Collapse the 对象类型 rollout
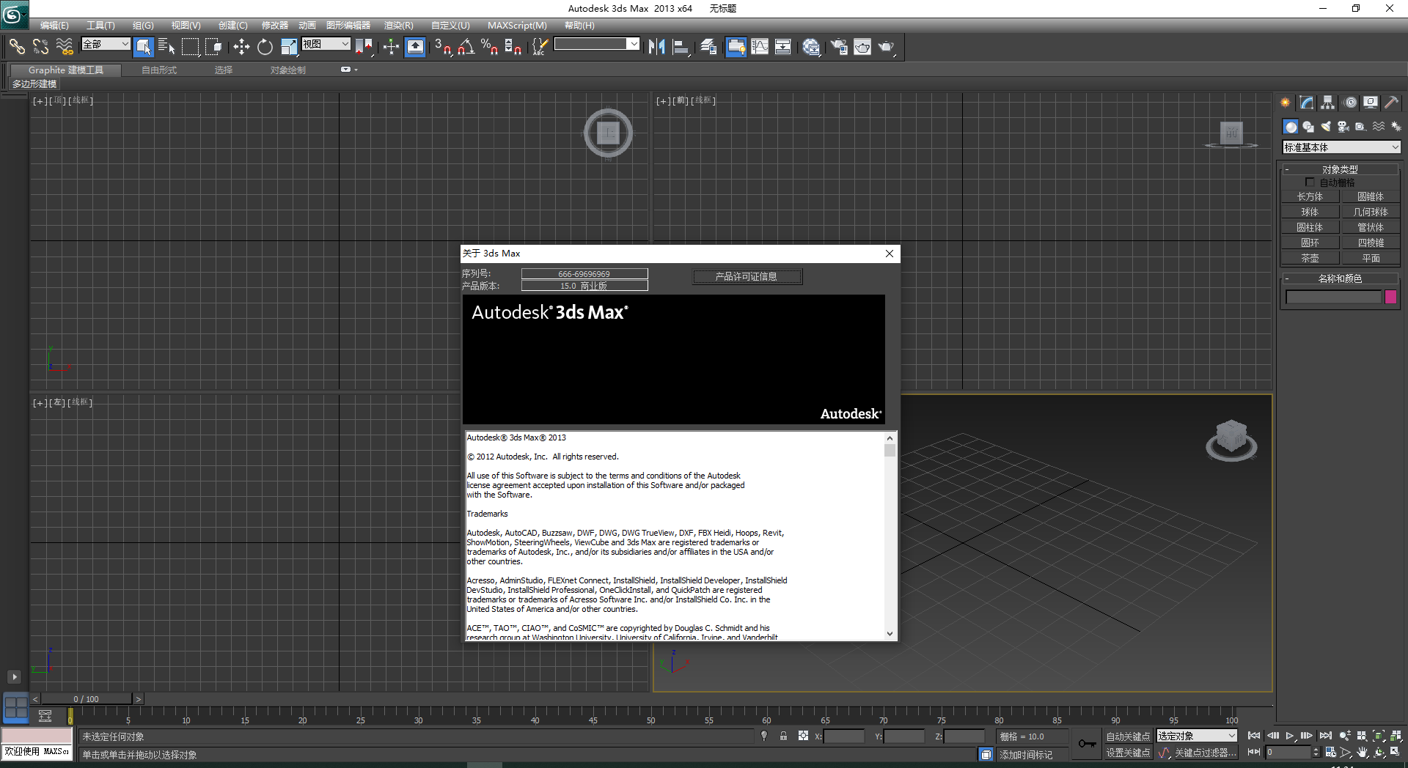Viewport: 1408px width, 768px height. pyautogui.click(x=1340, y=169)
